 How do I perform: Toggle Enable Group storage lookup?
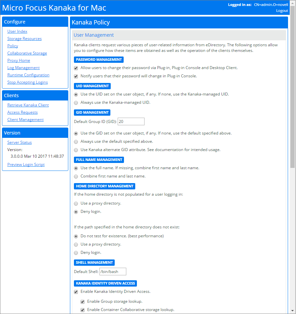[x=83, y=302]
